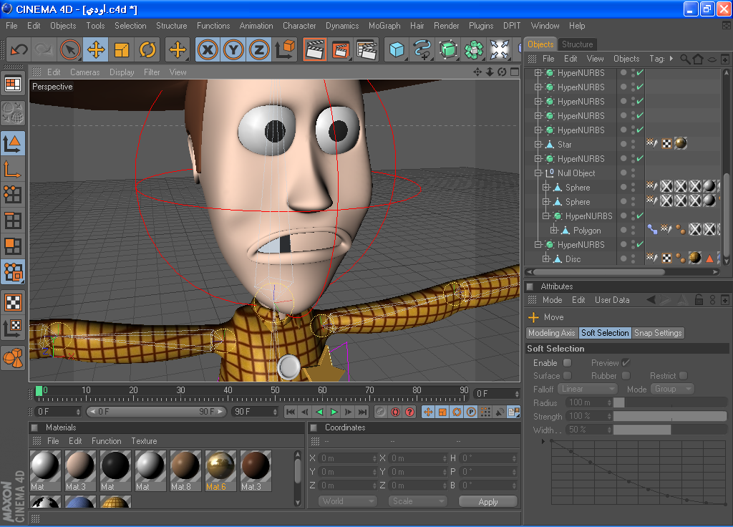
Task: Switch to Modeling Axis tab
Action: tap(552, 333)
